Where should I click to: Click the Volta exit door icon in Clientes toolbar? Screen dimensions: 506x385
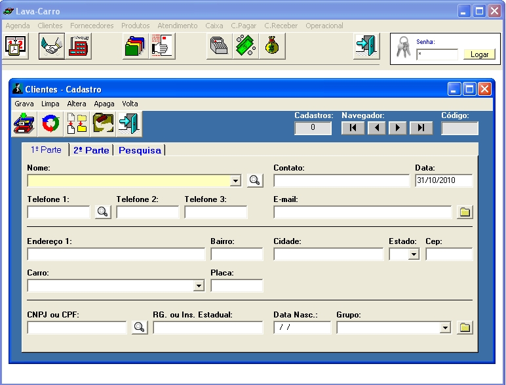click(x=128, y=123)
